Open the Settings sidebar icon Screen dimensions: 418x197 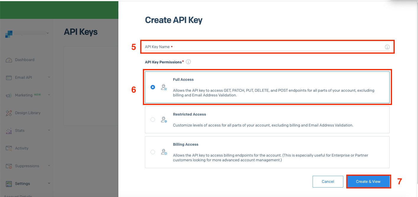9,183
